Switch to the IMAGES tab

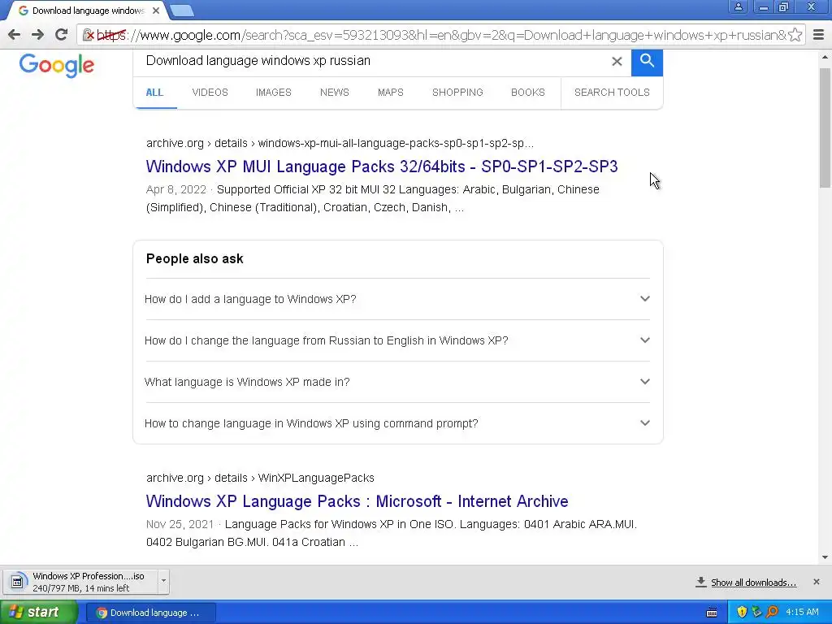click(x=274, y=93)
